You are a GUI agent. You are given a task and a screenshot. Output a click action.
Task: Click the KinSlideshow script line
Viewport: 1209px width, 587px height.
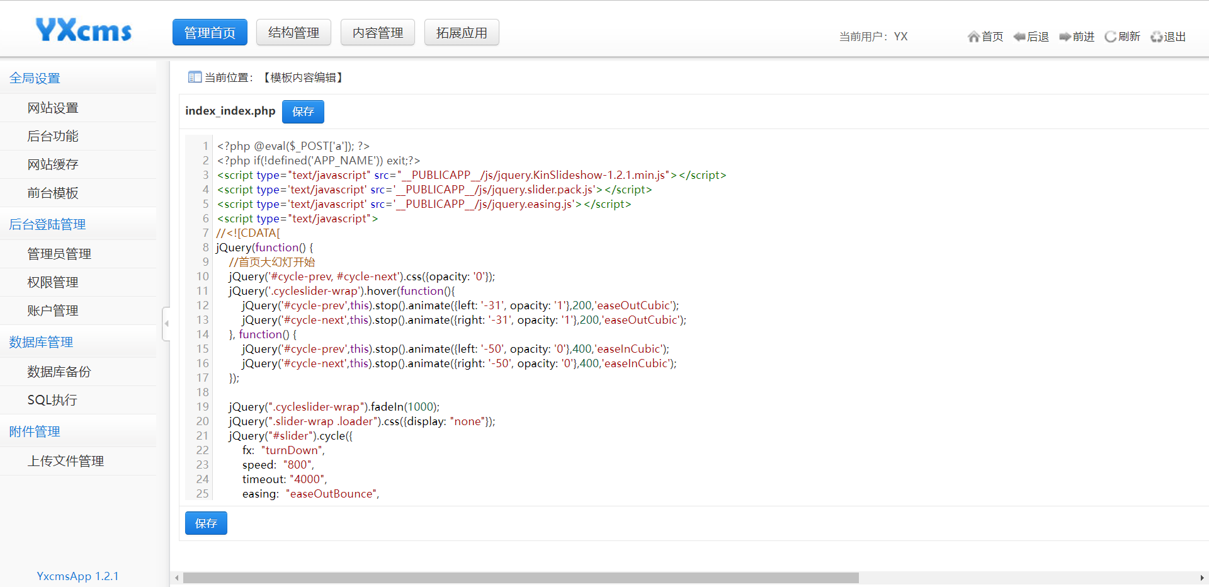[x=472, y=175]
